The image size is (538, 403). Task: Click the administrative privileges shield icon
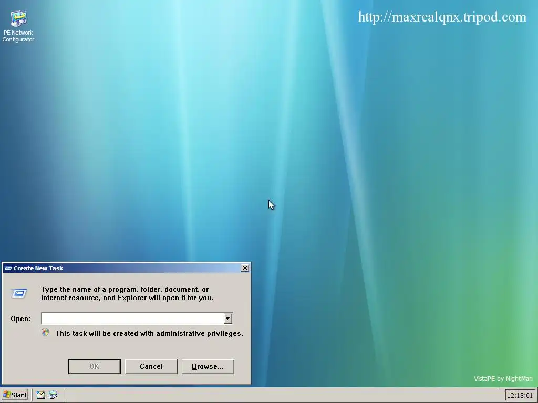(45, 332)
